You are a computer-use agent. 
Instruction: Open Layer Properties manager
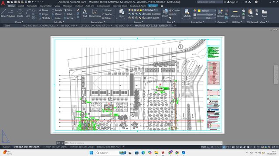click(122, 13)
